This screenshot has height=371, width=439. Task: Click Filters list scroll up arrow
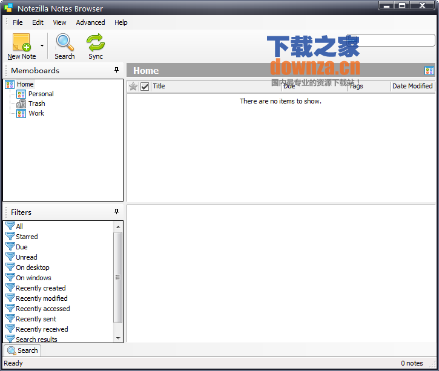point(118,226)
